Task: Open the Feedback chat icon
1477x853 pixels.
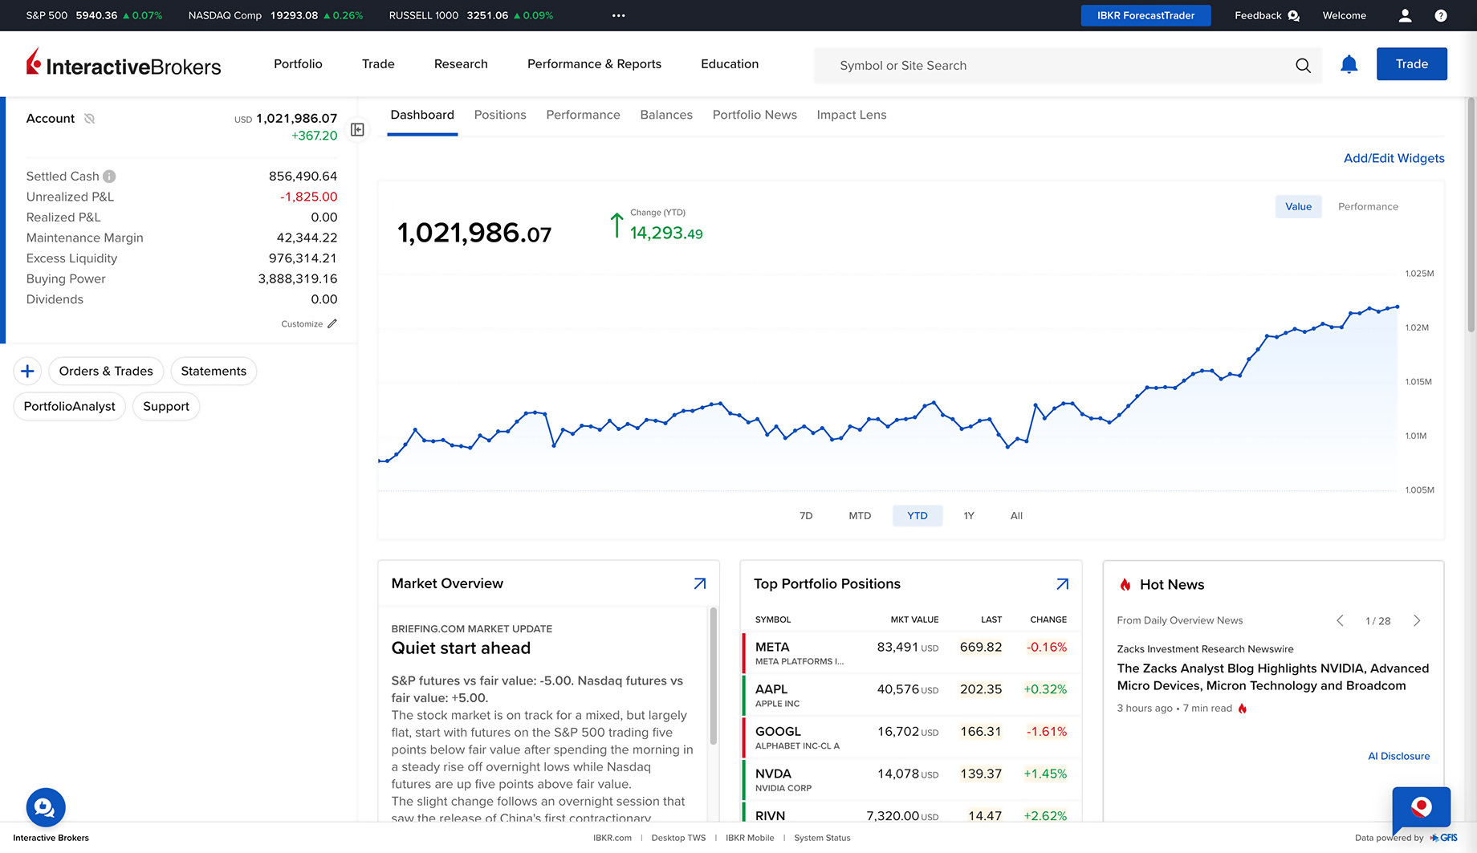Action: [x=1292, y=15]
